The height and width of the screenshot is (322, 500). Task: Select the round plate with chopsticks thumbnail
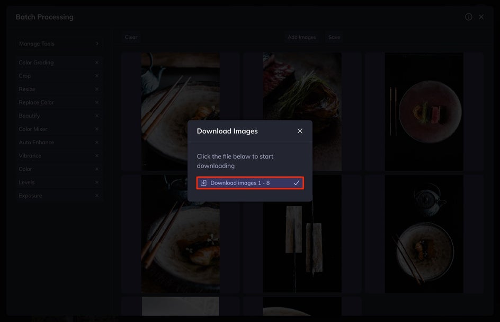[424, 111]
